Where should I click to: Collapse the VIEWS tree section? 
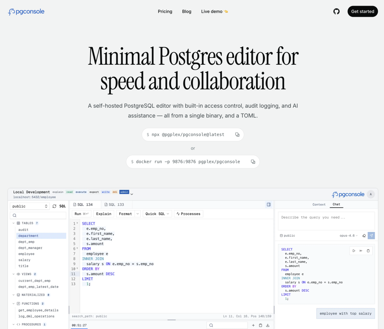pos(14,274)
